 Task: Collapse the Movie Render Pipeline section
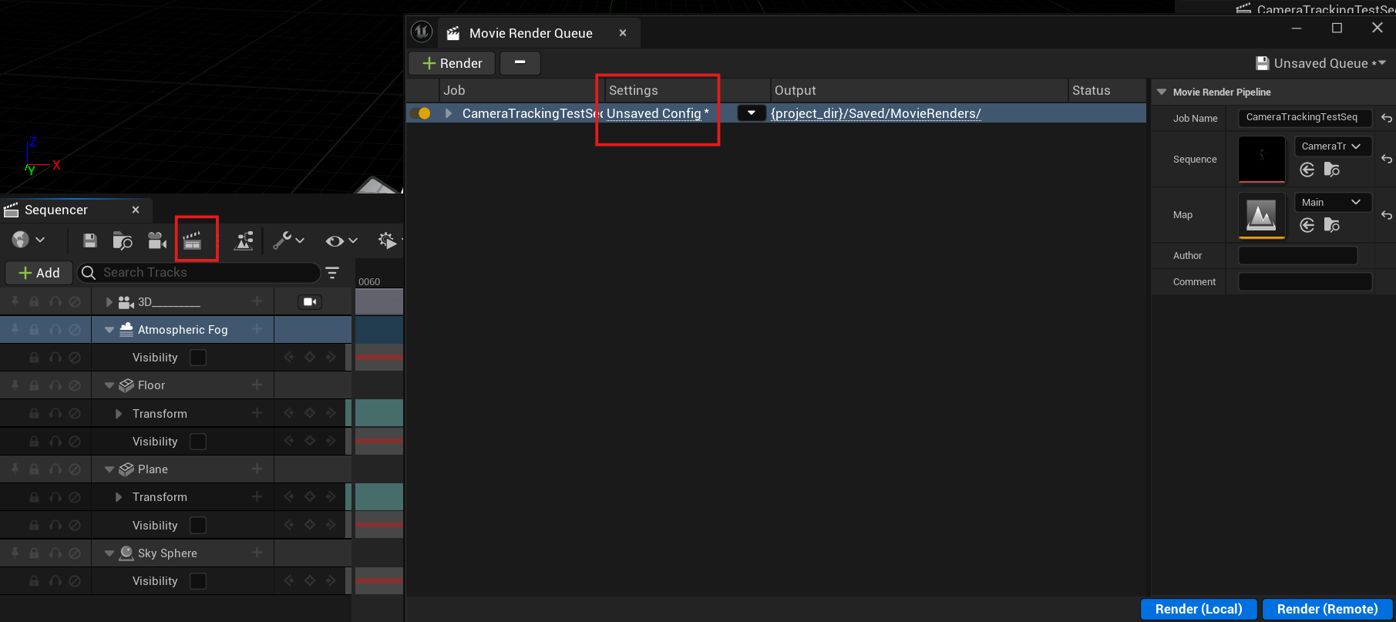(x=1162, y=92)
